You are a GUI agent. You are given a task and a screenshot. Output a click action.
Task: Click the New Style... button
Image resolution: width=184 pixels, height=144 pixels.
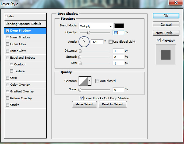(166, 33)
